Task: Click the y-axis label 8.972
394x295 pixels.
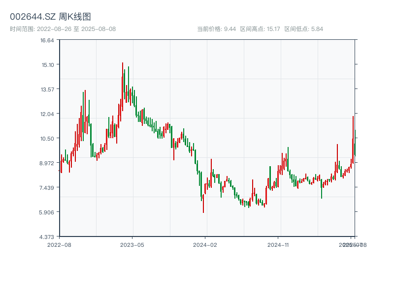Action: click(x=47, y=163)
